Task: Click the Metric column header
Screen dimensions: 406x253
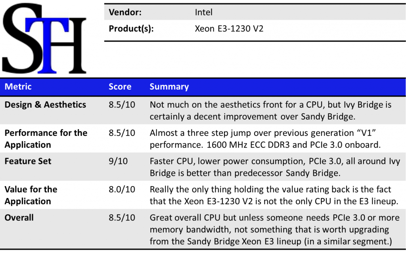Action: 18,87
